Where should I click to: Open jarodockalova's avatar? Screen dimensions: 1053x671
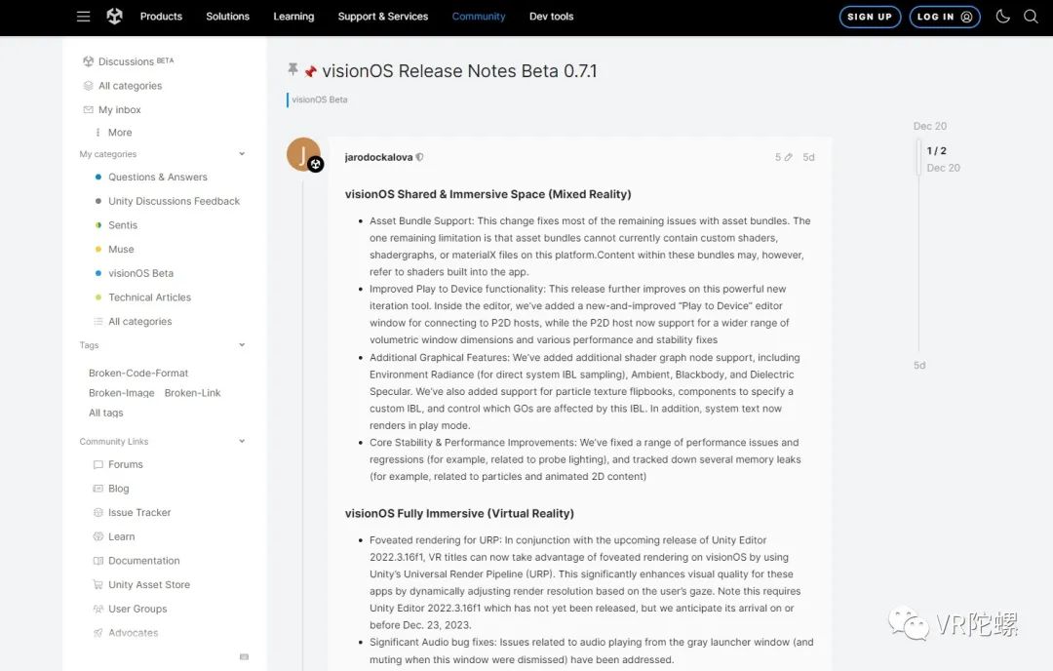[x=303, y=154]
